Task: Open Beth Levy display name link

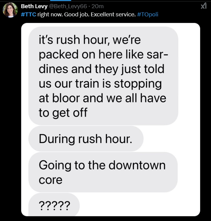Action: click(x=34, y=6)
